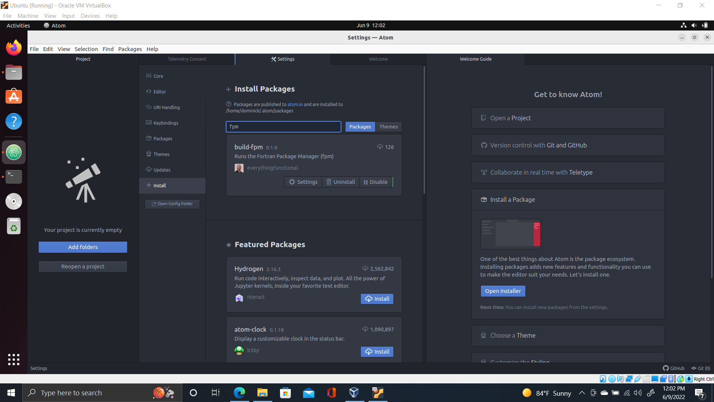Expand Open a Project guide card

pos(568,118)
